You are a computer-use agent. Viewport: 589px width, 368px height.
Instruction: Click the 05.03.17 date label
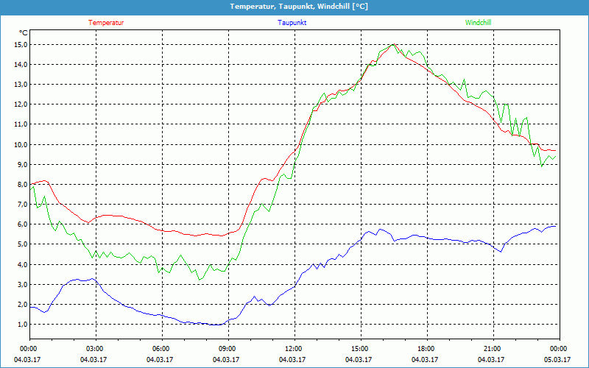tap(557, 360)
